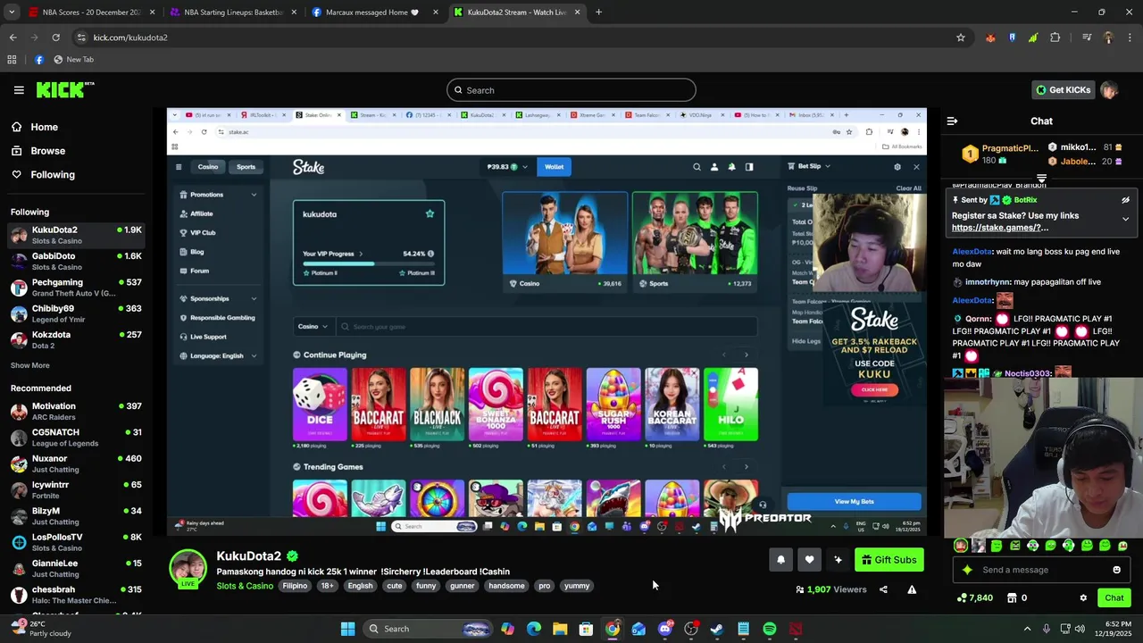
Task: Expand the gift leaderboard drop handle
Action: pyautogui.click(x=1041, y=179)
